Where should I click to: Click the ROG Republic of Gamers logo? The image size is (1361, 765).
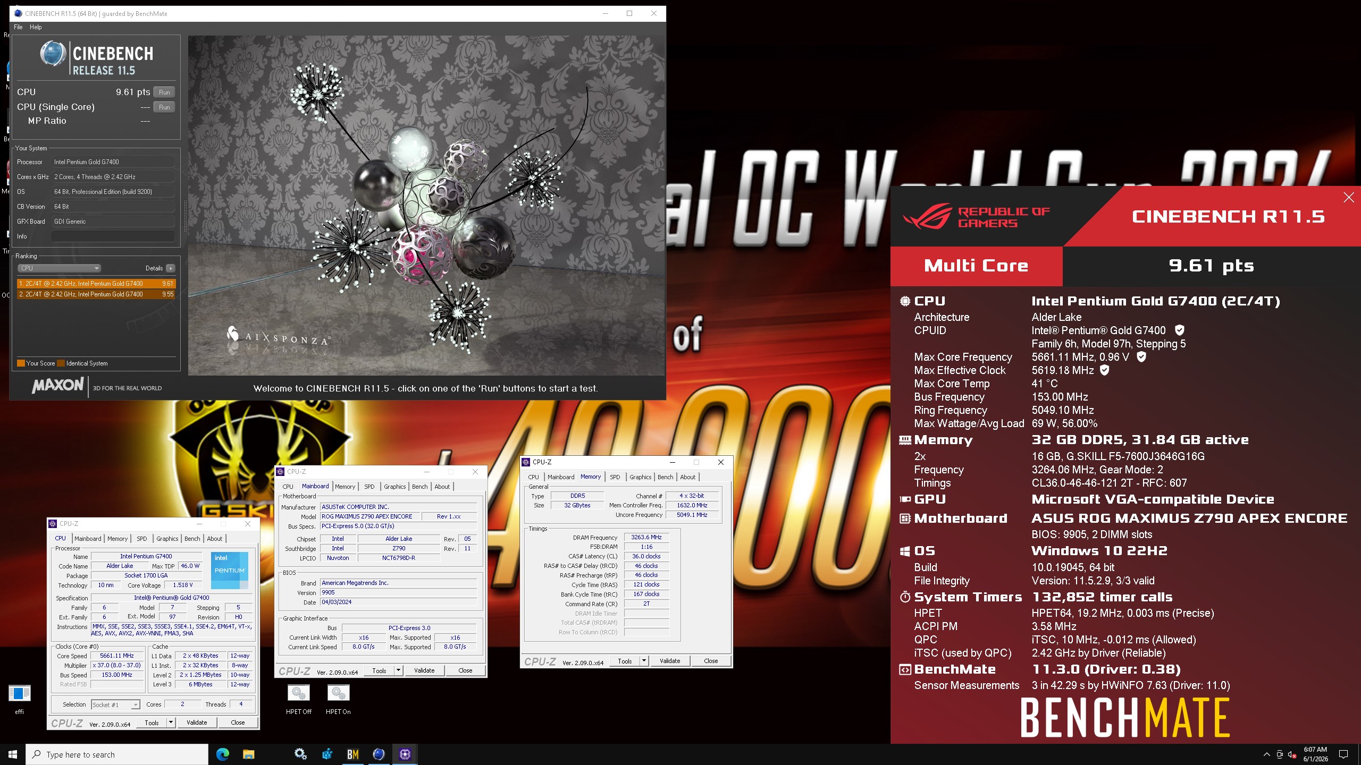pyautogui.click(x=977, y=217)
